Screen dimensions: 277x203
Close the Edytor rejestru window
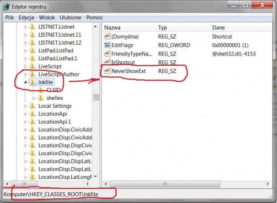coord(262,5)
